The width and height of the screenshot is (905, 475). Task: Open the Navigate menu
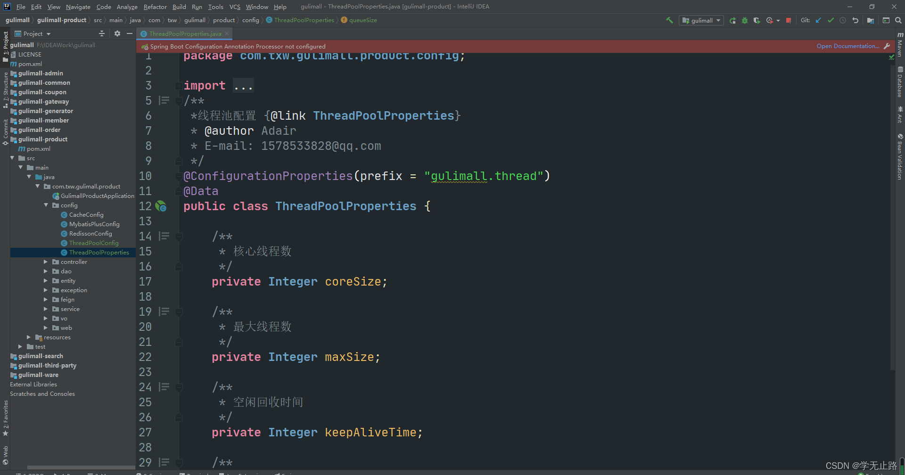coord(78,7)
